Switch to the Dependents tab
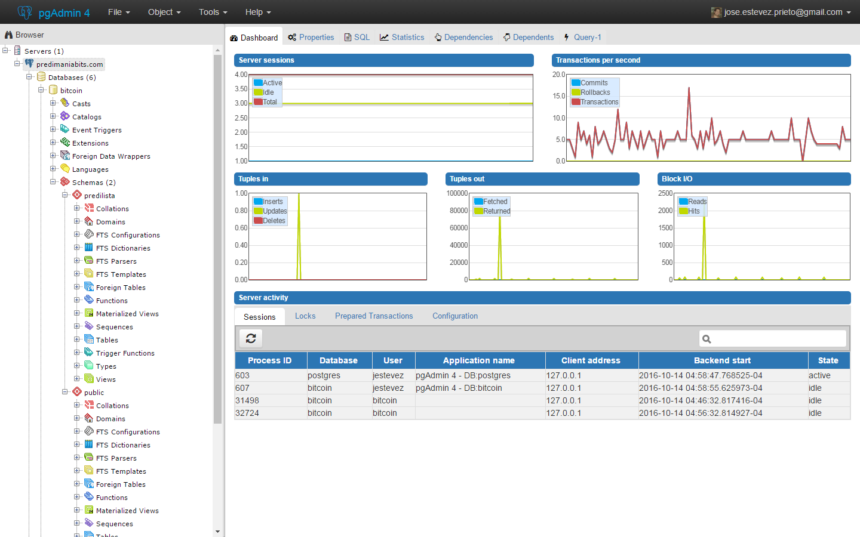This screenshot has height=537, width=860. 529,37
